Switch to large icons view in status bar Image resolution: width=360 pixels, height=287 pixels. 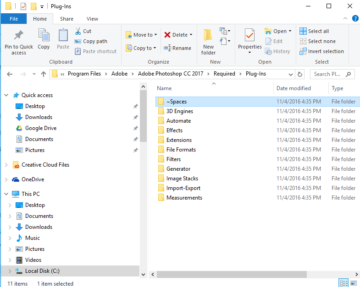tap(353, 283)
